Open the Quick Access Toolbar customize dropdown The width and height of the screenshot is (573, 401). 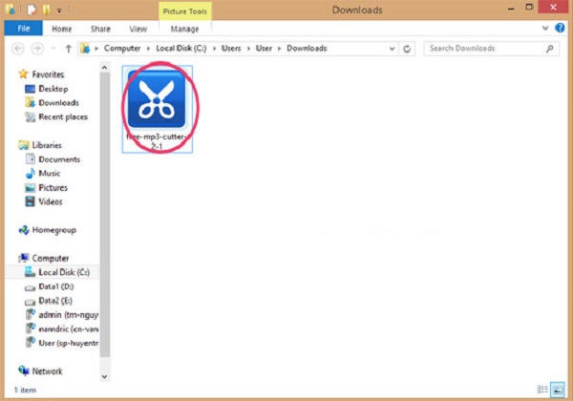click(x=59, y=11)
